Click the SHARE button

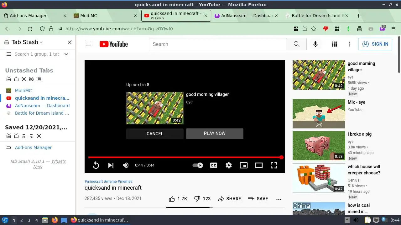pos(229,199)
